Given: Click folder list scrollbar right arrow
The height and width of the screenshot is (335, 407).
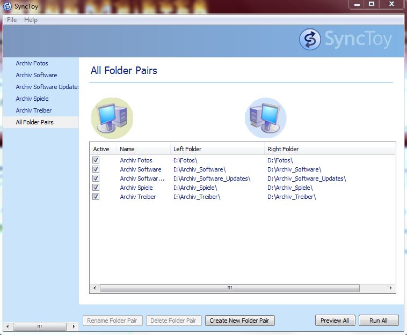Looking at the screenshot, I should 390,288.
